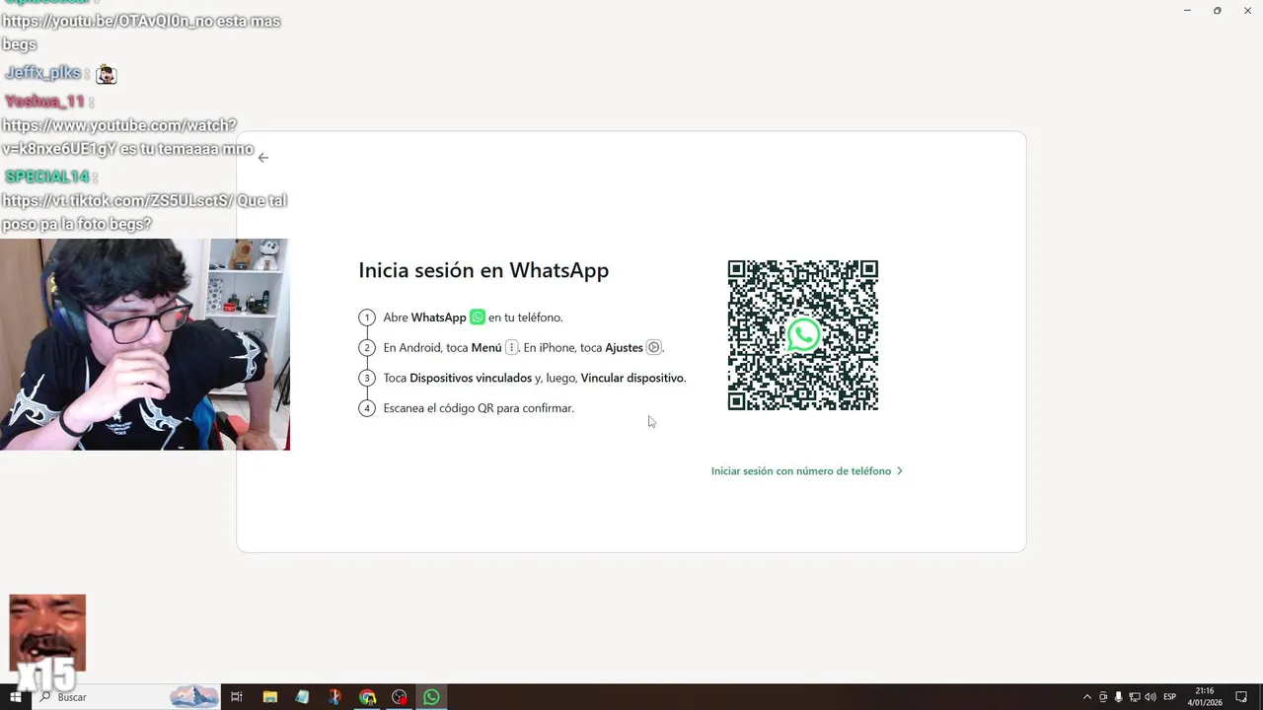This screenshot has height=710, width=1263.
Task: Open Iniciar sesión con número de teléfono link
Action: (806, 471)
